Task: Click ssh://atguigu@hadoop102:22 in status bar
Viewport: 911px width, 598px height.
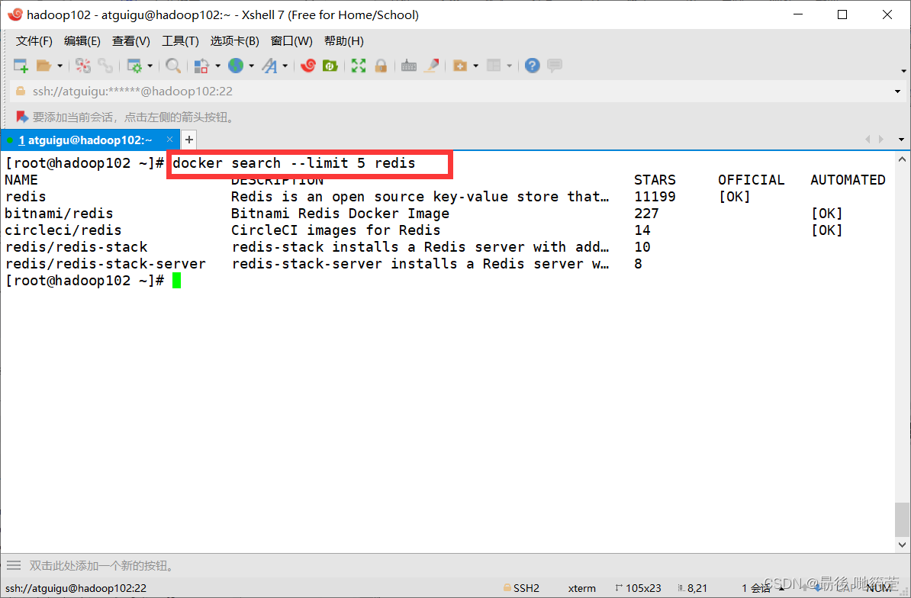Action: [x=76, y=588]
